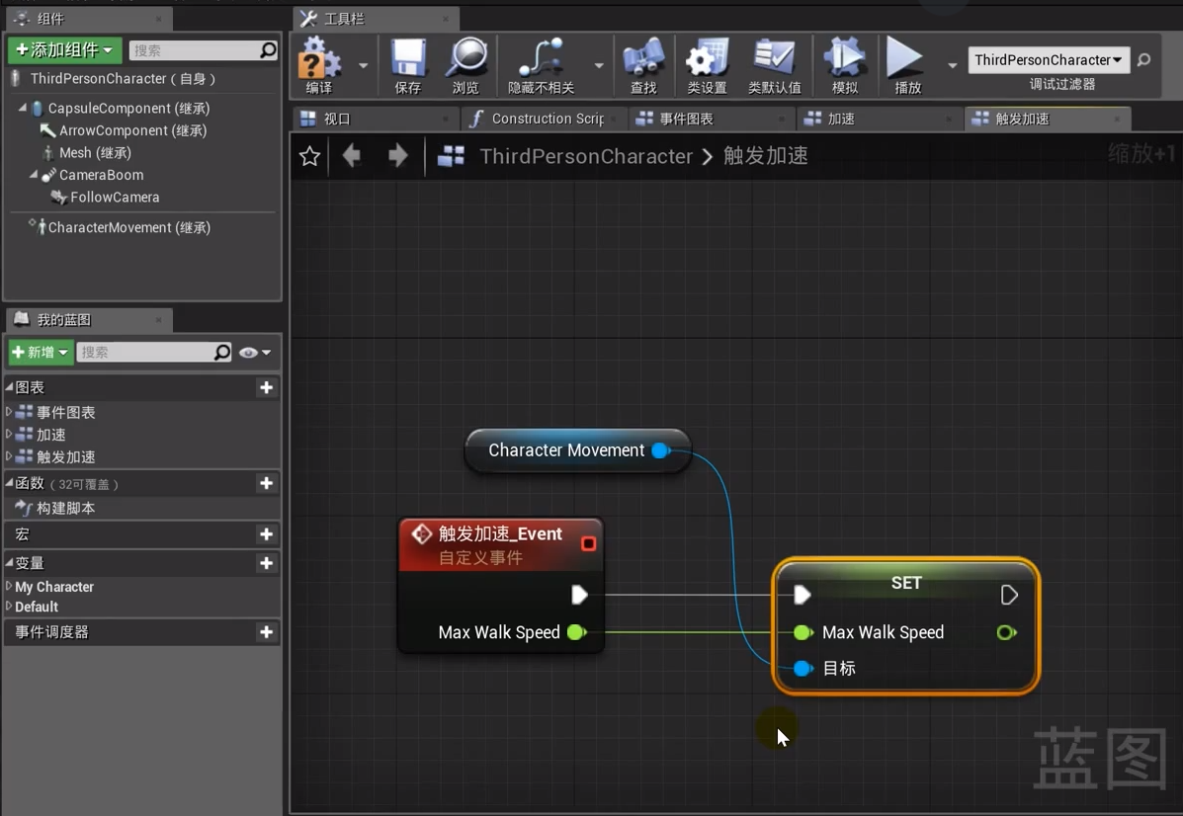Open the 编译 compile options dropdown arrow

pos(363,65)
